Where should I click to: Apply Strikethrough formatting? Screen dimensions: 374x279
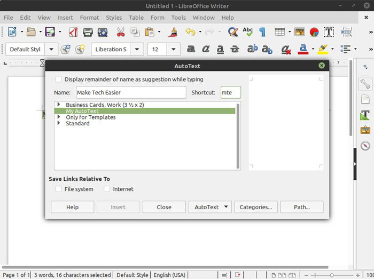(235, 49)
